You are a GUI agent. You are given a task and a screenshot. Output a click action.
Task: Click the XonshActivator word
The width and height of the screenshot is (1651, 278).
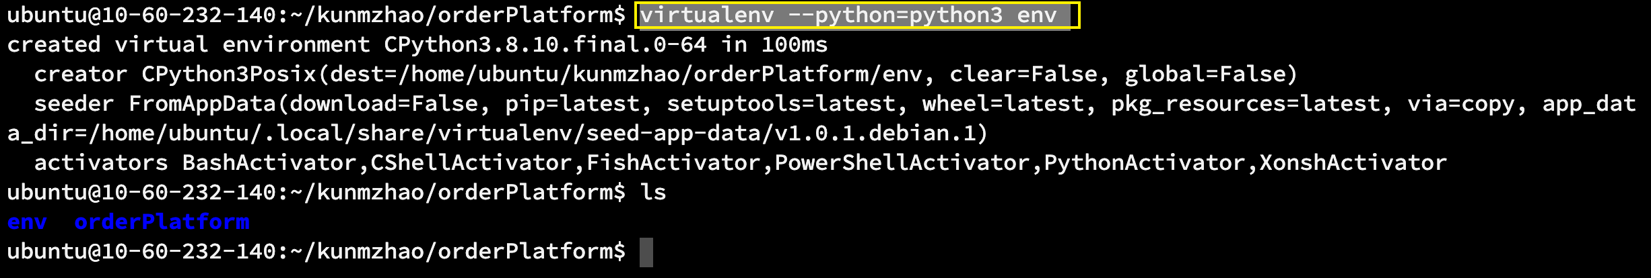(1353, 163)
